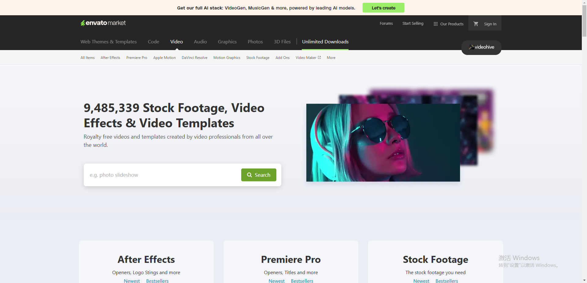Open Motion Graphics subcategory
The image size is (587, 283).
click(227, 58)
